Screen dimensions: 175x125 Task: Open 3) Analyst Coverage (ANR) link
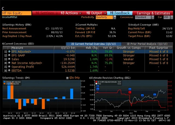click(x=143, y=25)
